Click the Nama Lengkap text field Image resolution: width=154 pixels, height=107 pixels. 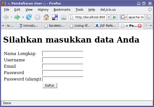[x=63, y=54]
